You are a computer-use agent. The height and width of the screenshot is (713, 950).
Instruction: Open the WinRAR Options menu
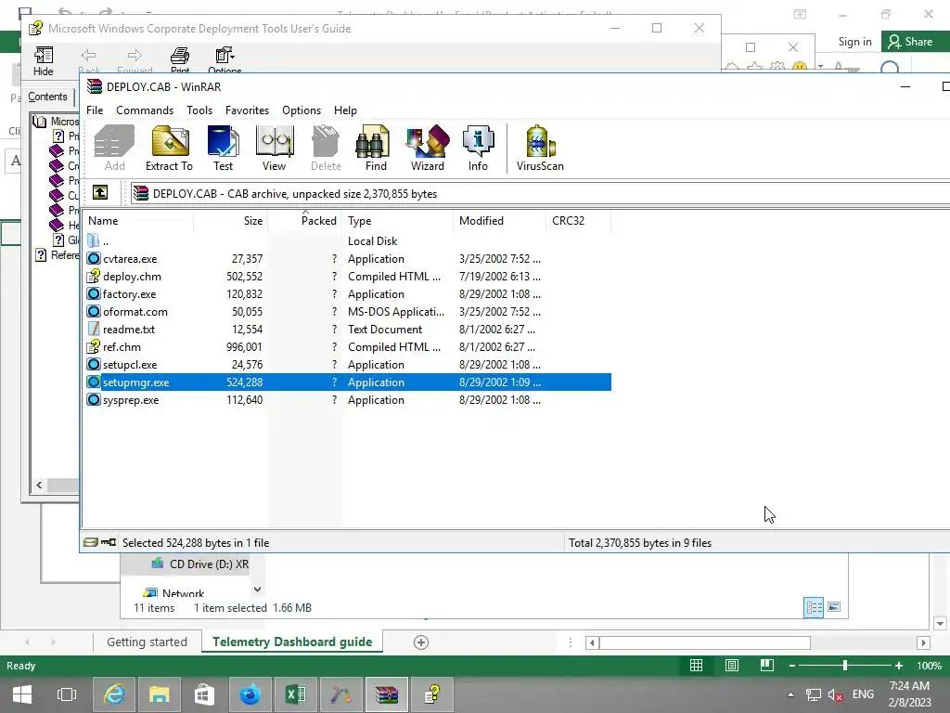(x=302, y=110)
